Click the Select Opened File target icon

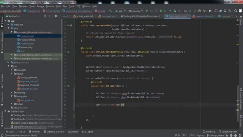45,16
